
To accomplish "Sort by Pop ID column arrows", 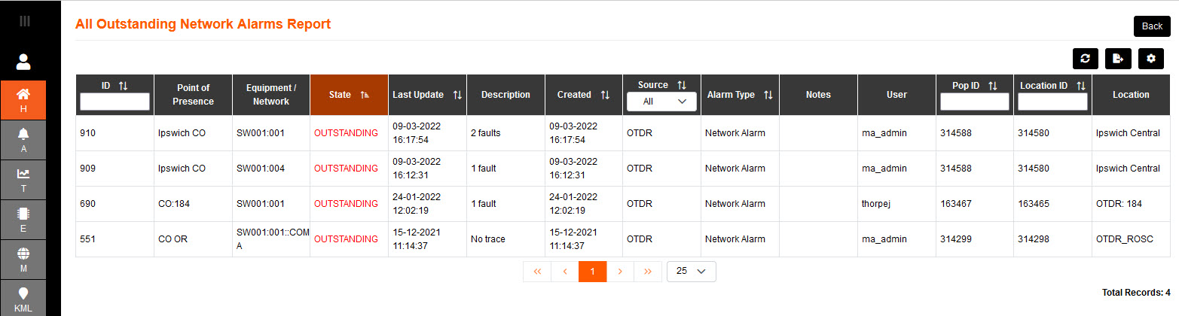I will point(992,86).
